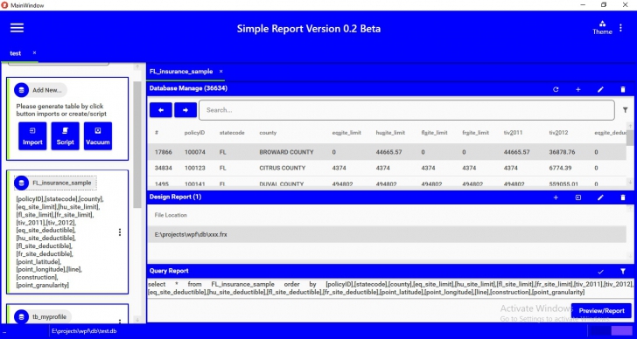Image resolution: width=637 pixels, height=339 pixels.
Task: Click policyID cell 100123
Action: point(194,168)
